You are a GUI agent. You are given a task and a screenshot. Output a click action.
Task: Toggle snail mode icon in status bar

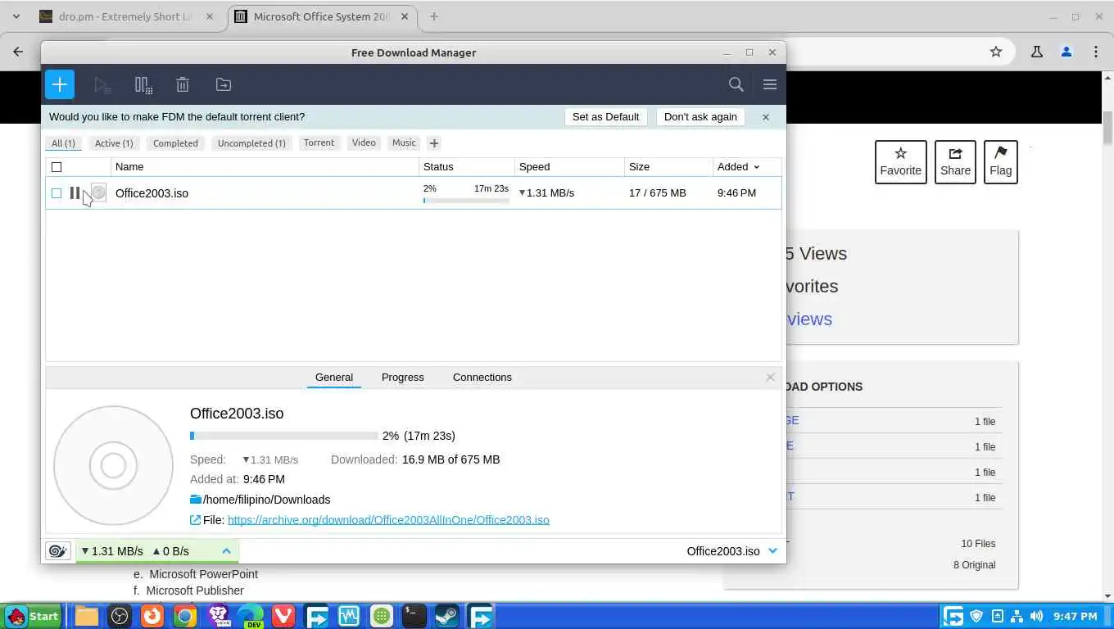tap(58, 551)
